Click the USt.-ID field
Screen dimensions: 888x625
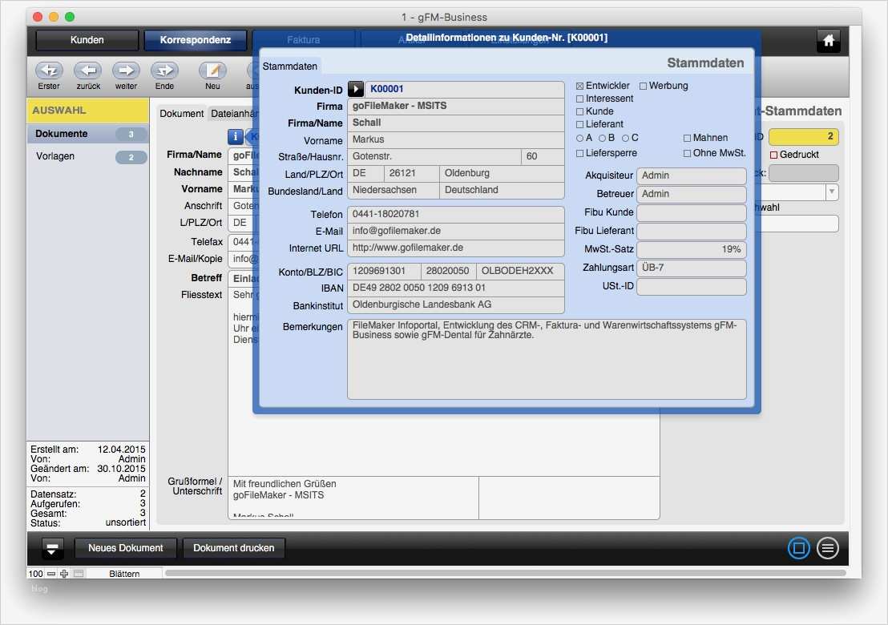(692, 287)
